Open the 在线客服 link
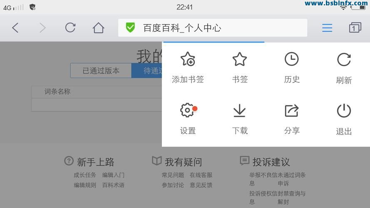Image resolution: width=370 pixels, height=208 pixels. pos(201,175)
